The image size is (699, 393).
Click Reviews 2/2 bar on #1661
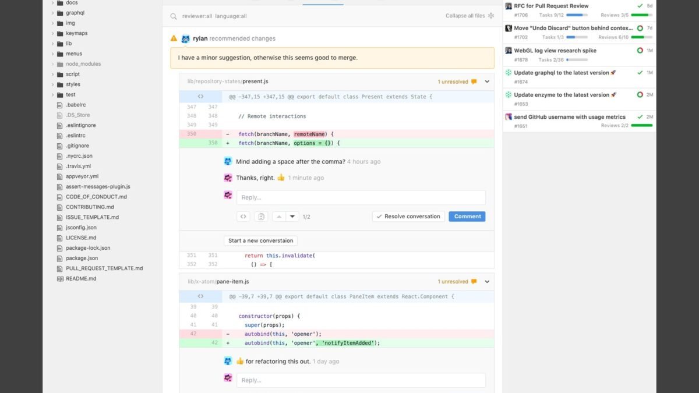641,126
